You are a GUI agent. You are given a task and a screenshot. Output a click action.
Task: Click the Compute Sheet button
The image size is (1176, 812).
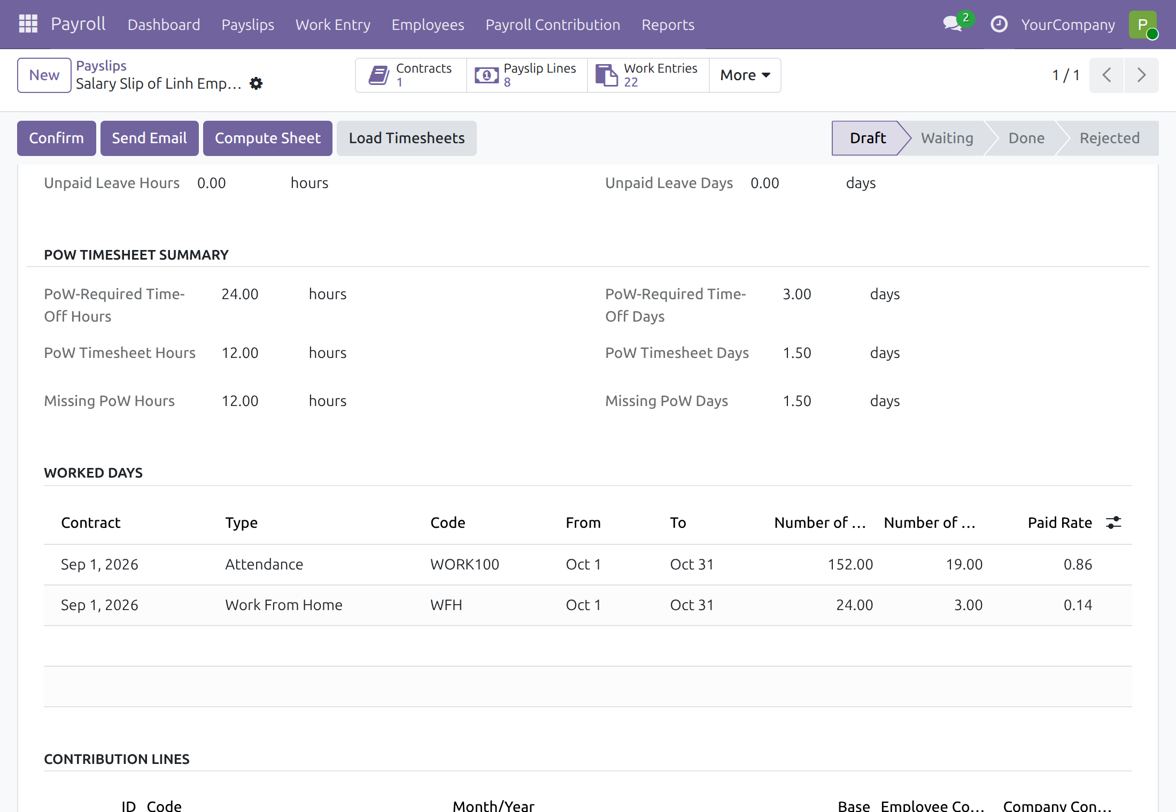click(x=267, y=138)
